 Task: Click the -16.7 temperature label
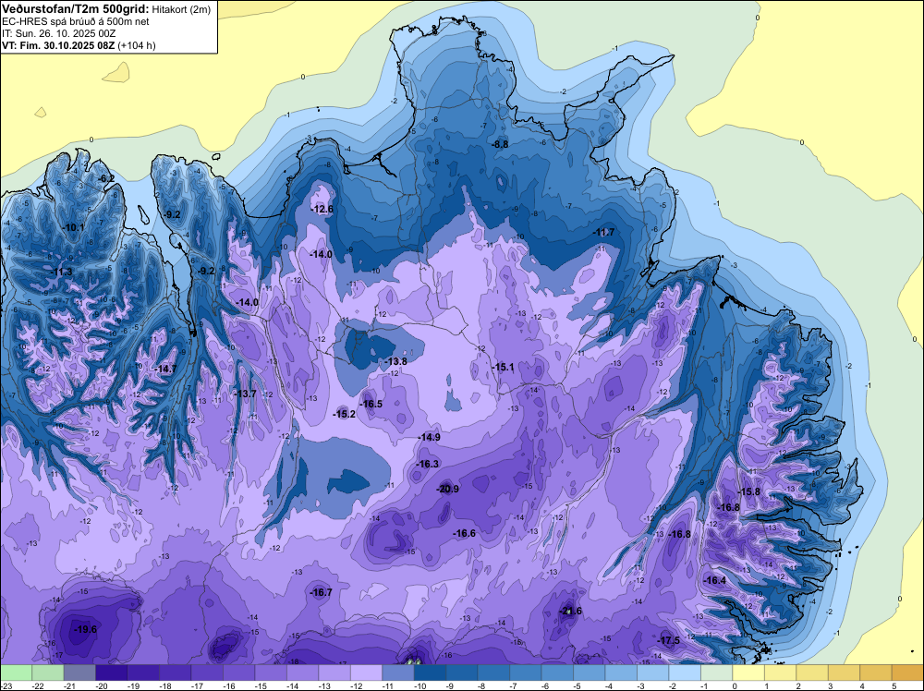point(321,593)
